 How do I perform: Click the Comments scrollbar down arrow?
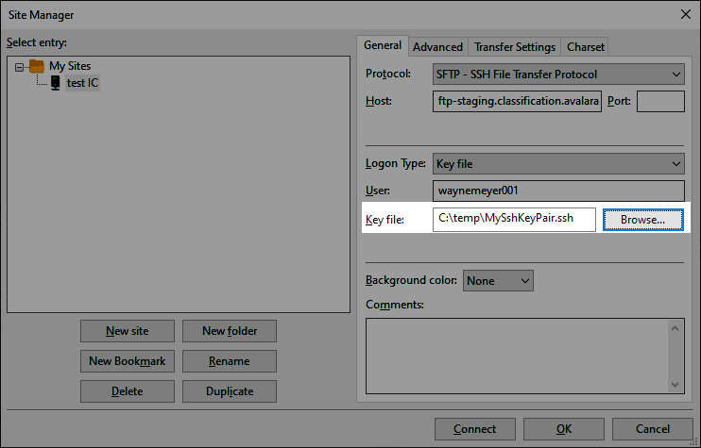pyautogui.click(x=675, y=384)
